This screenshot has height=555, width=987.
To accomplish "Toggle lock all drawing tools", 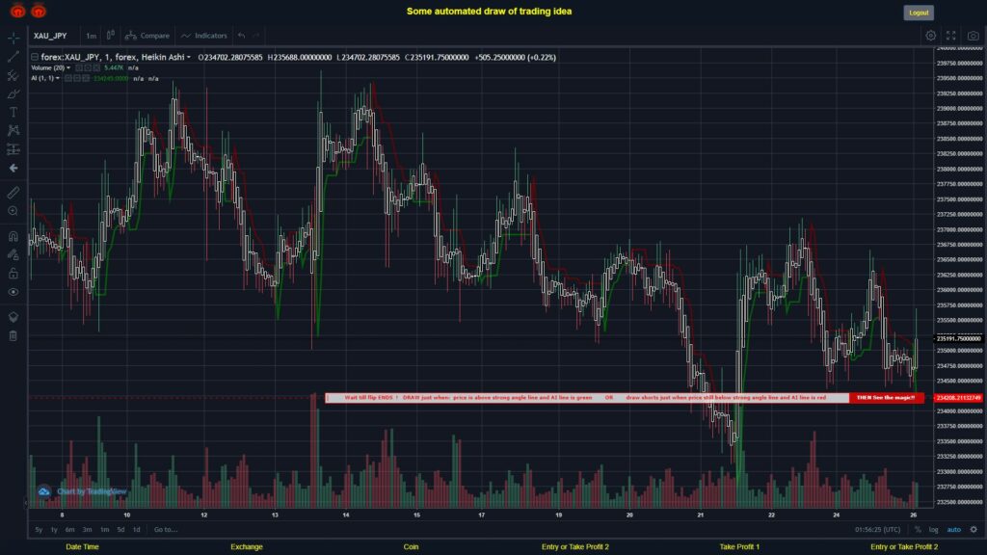I will click(x=13, y=273).
